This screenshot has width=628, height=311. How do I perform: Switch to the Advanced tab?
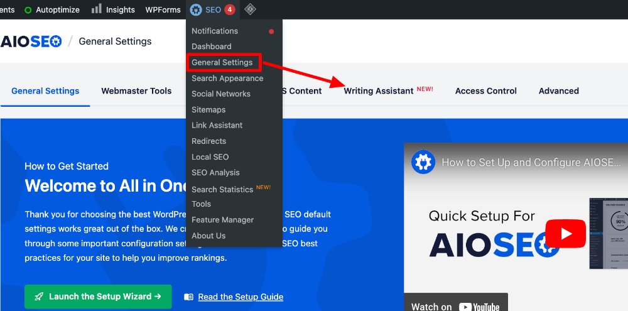tap(559, 91)
